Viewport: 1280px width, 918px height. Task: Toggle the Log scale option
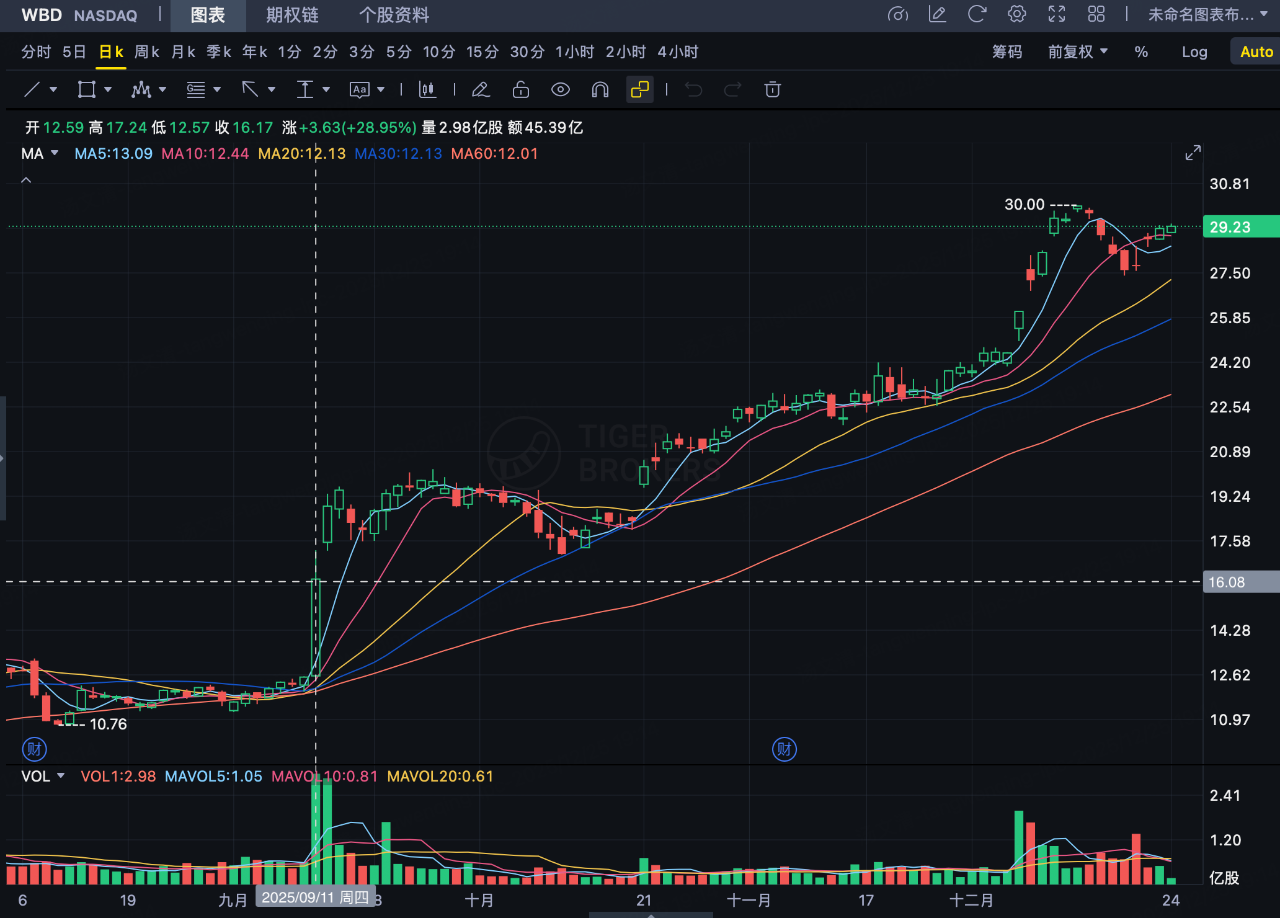coord(1194,52)
